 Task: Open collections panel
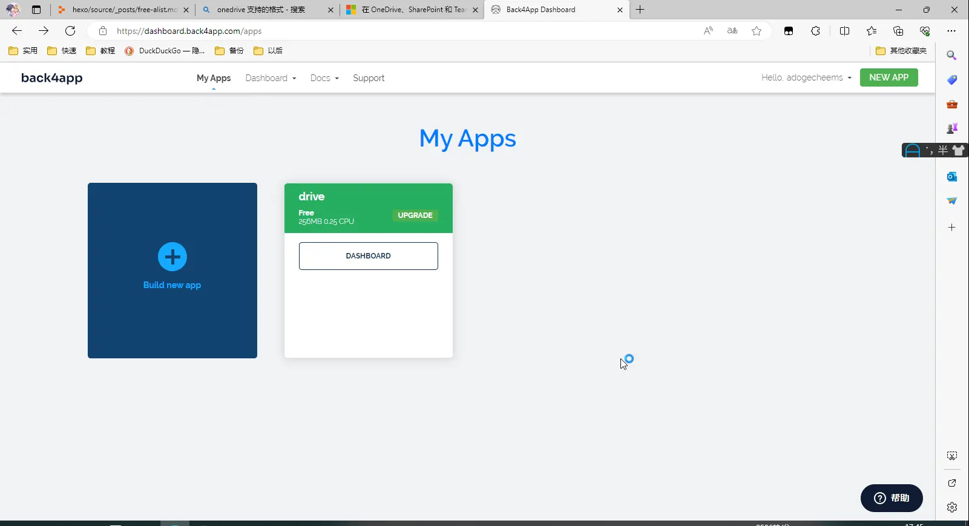click(x=898, y=31)
